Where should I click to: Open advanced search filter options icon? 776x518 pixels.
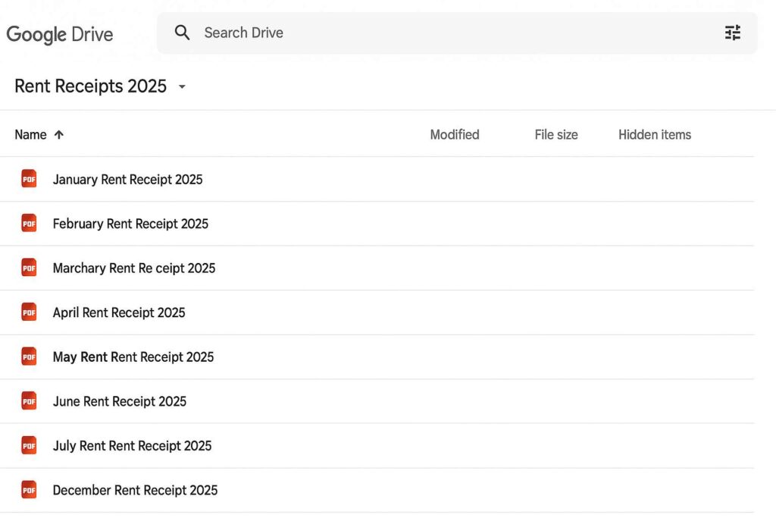tap(733, 33)
